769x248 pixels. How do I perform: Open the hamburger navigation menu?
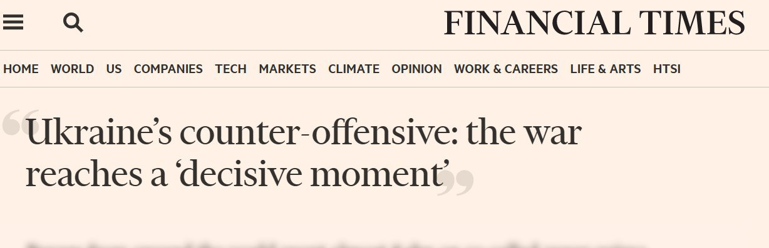click(x=13, y=23)
